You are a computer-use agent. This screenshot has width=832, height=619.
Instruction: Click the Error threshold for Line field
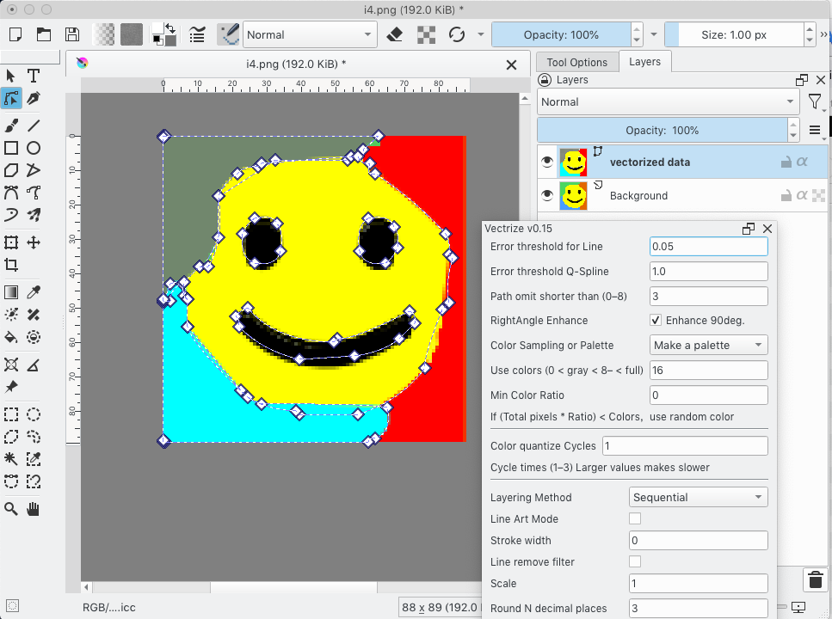(x=708, y=246)
